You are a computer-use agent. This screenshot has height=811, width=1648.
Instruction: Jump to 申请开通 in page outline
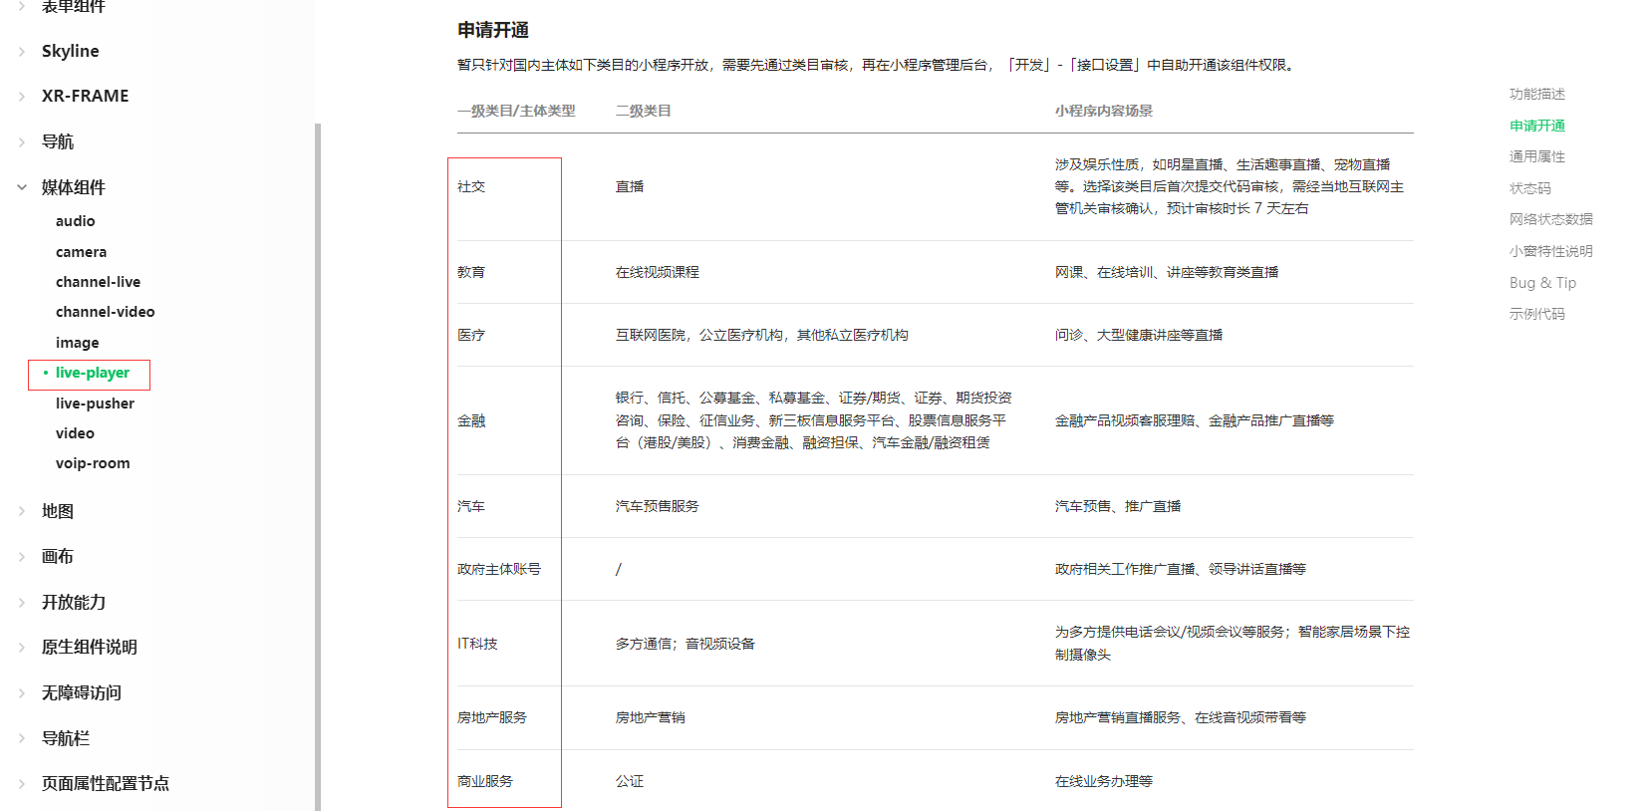coord(1537,126)
